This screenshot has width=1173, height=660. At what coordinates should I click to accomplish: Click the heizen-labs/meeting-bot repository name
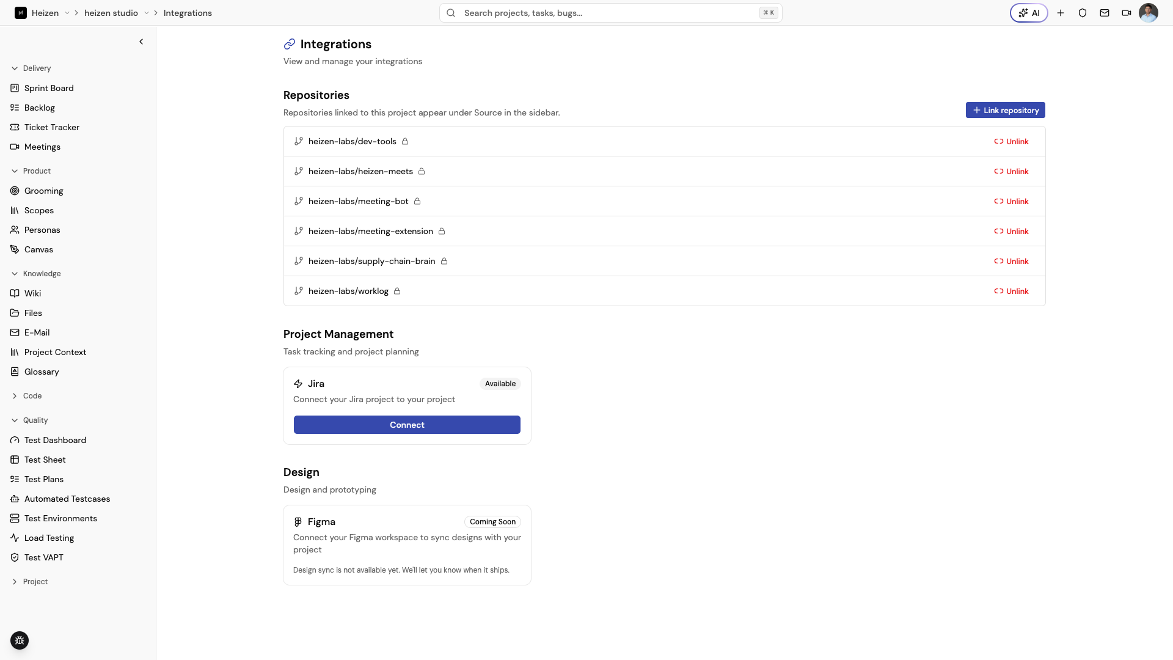pyautogui.click(x=358, y=201)
